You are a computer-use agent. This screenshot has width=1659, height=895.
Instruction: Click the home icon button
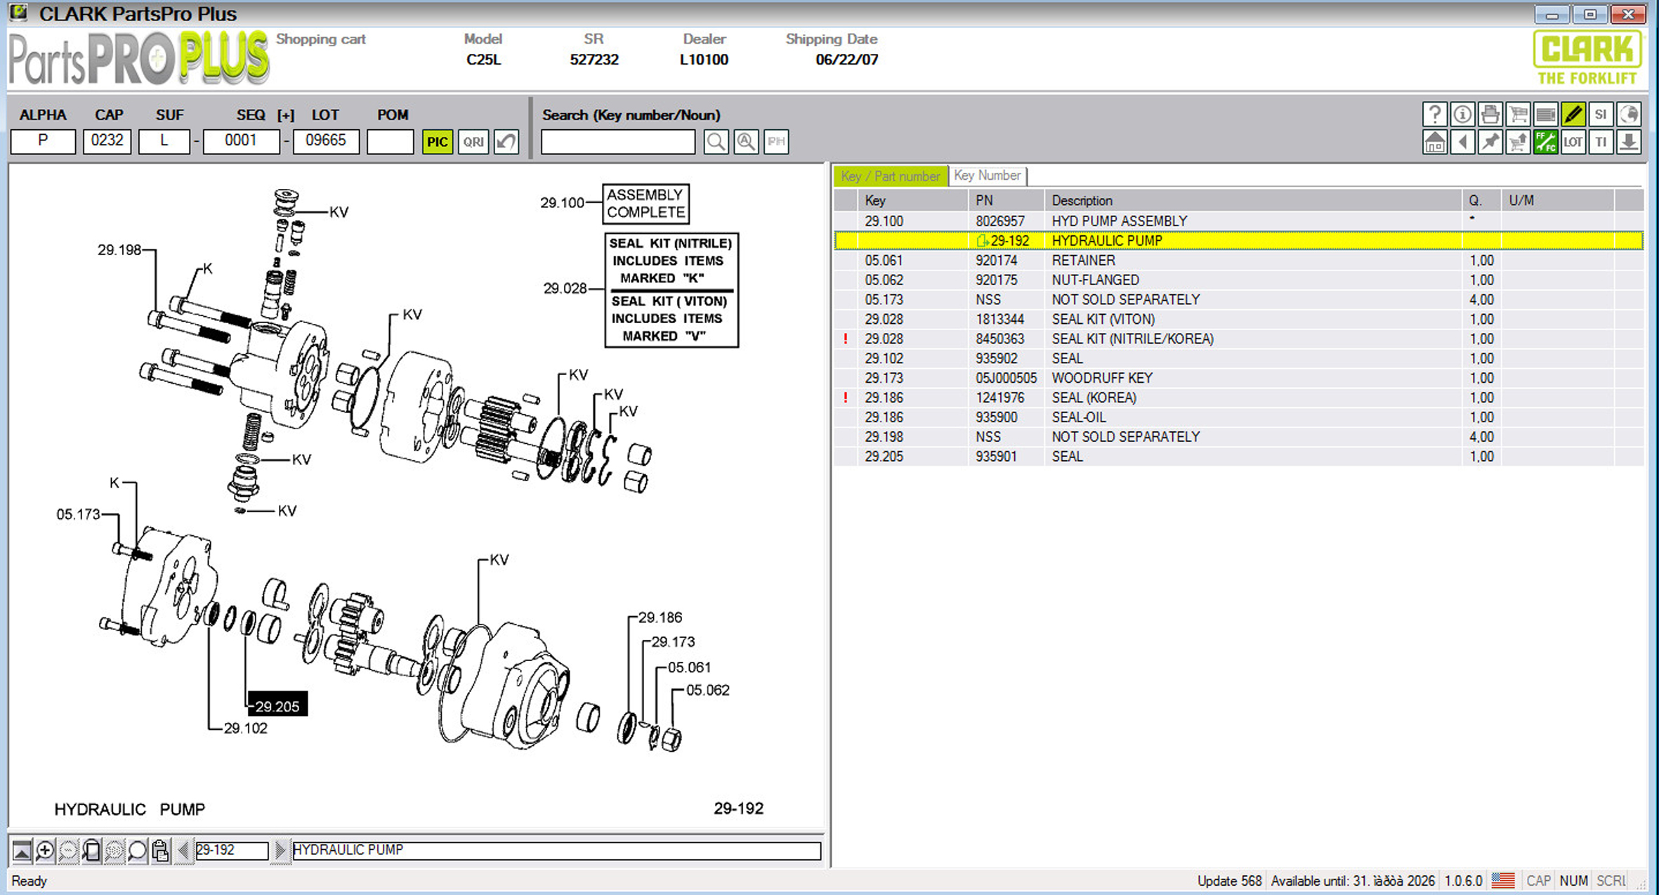pos(1435,143)
